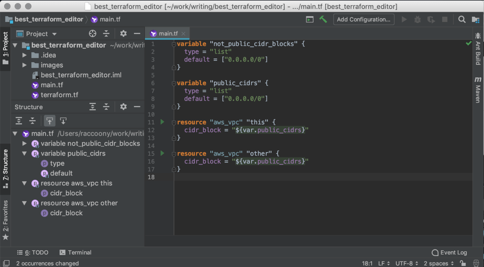484x267 pixels.
Task: Click Run with Coverage icon
Action: [x=431, y=19]
